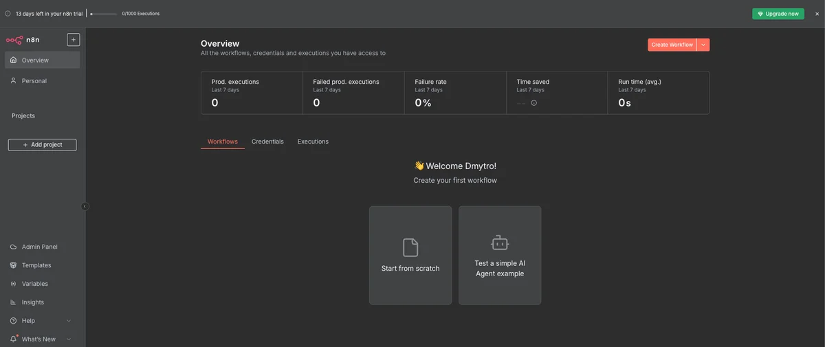Open the Time saved stat card
The height and width of the screenshot is (347, 825).
557,93
